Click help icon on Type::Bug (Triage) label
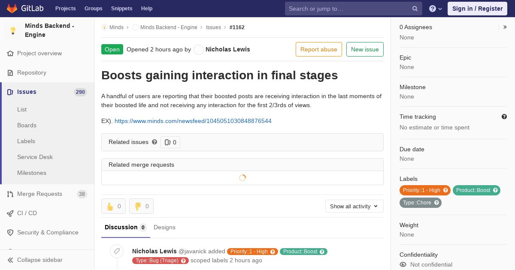The height and width of the screenshot is (270, 515). tap(184, 261)
